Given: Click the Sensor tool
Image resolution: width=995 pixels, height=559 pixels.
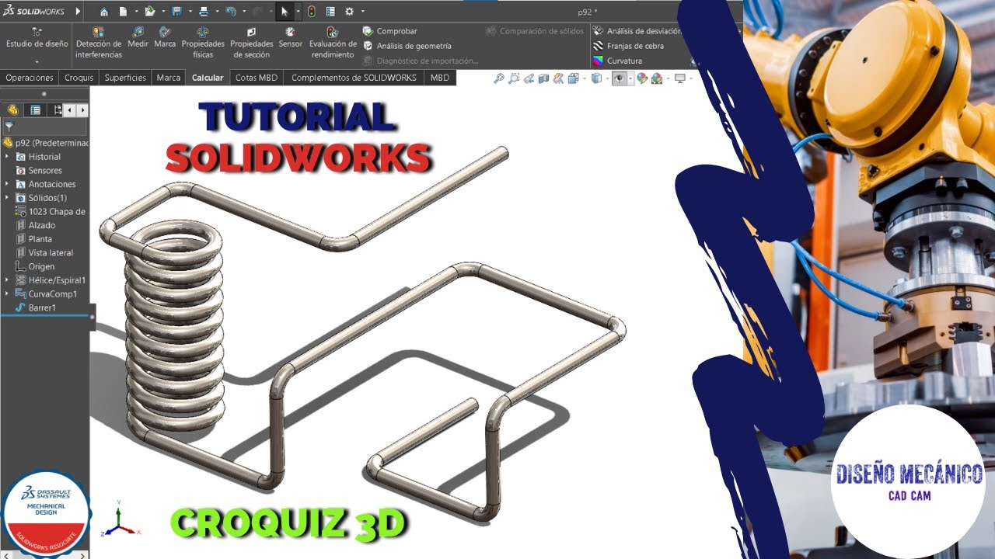Looking at the screenshot, I should 290,37.
